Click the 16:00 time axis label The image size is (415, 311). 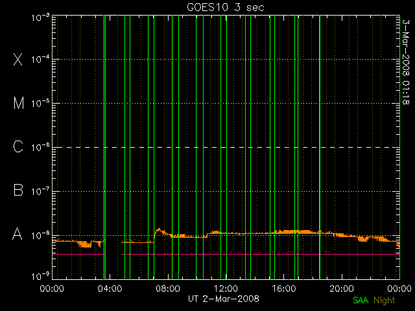tap(284, 288)
